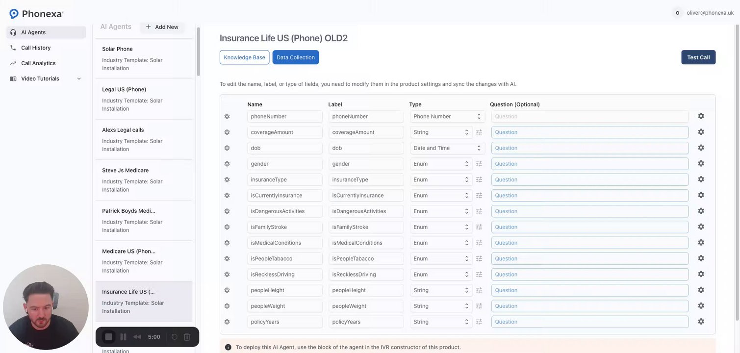740x353 pixels.
Task: Open enum options sliders icon for isFamilyStroke
Action: pyautogui.click(x=479, y=227)
